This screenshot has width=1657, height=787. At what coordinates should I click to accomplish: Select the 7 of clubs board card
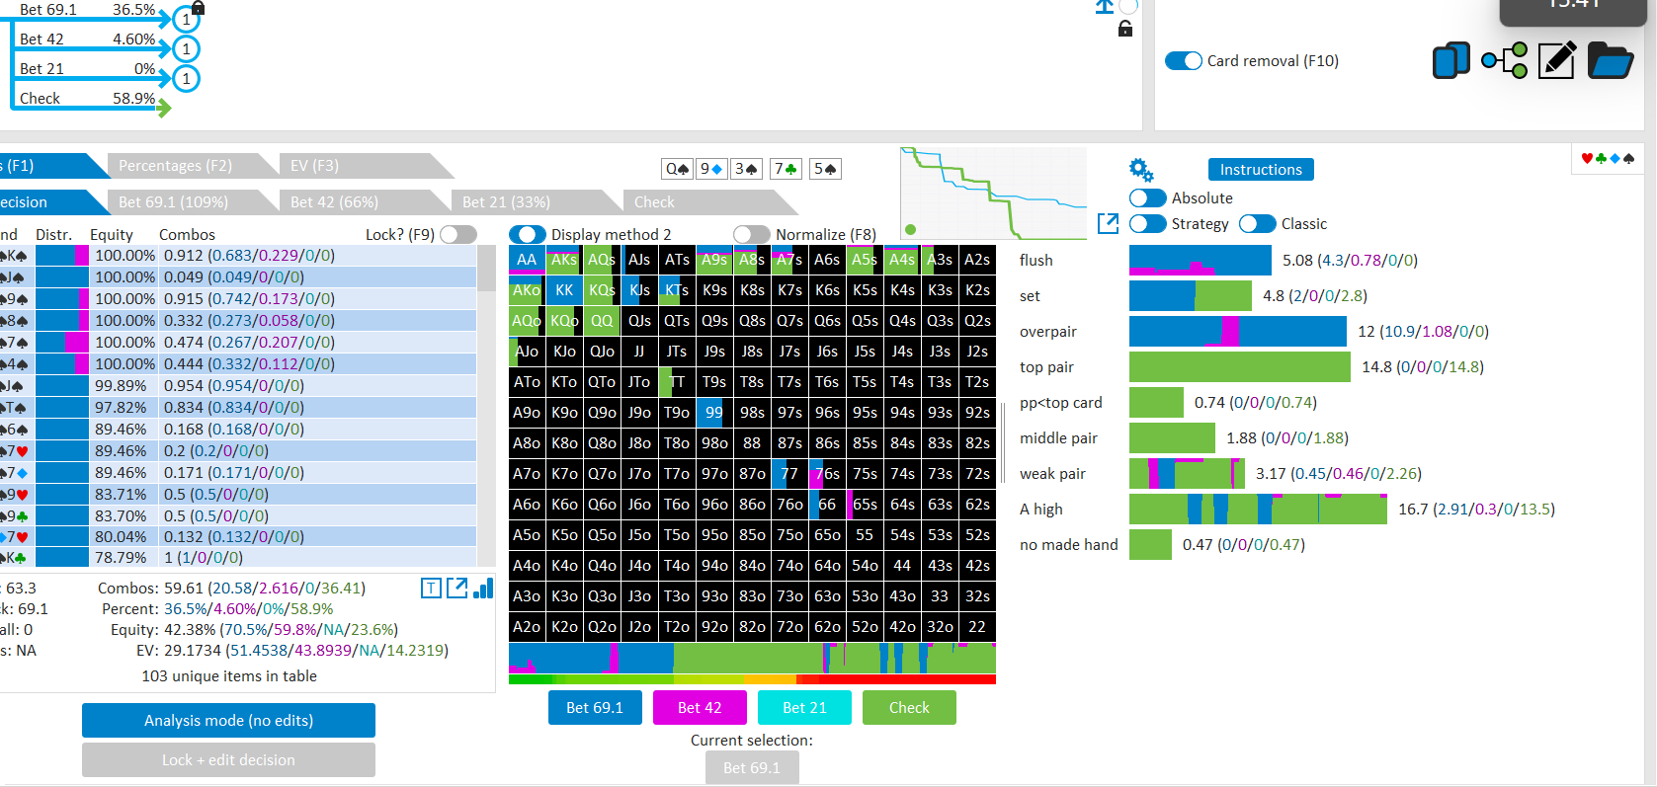(787, 169)
